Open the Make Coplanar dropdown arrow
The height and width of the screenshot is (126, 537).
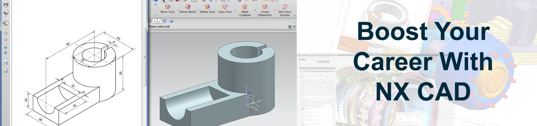pyautogui.click(x=255, y=11)
